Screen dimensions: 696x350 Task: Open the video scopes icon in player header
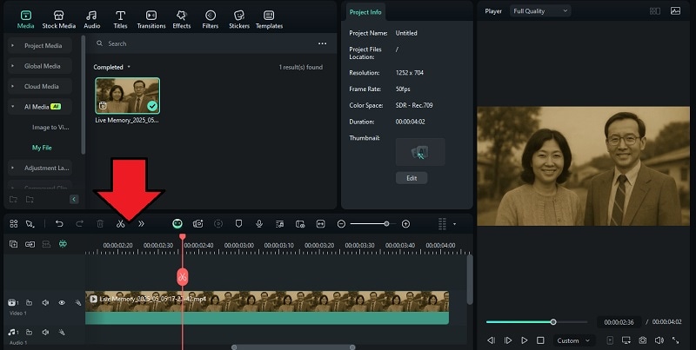pyautogui.click(x=676, y=11)
